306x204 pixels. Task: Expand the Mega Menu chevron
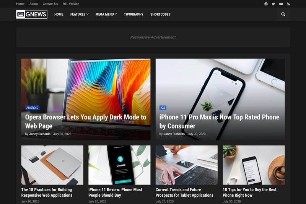pyautogui.click(x=116, y=14)
